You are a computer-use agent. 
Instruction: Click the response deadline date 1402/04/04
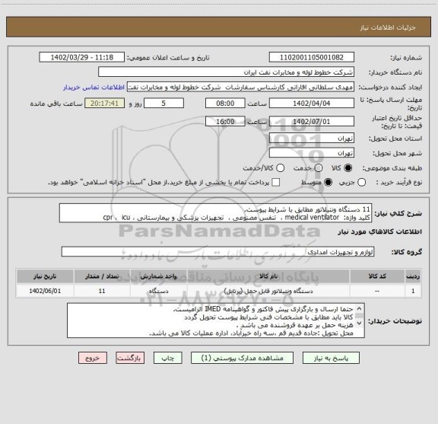click(312, 104)
